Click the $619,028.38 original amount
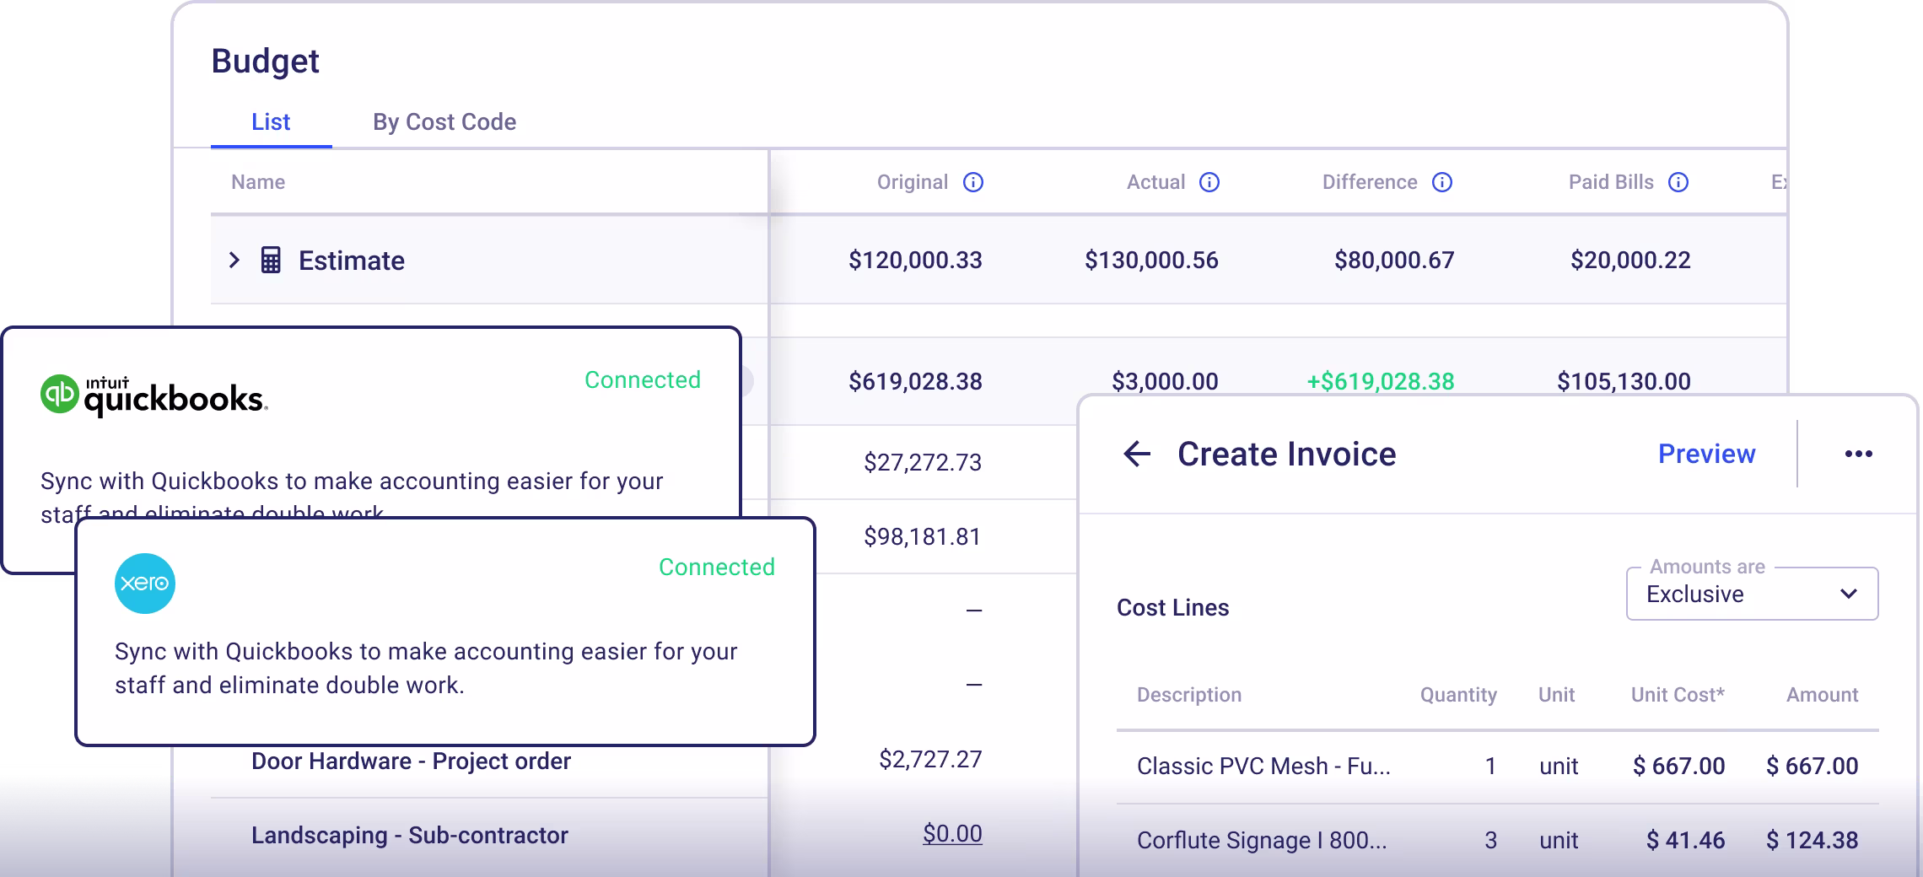The width and height of the screenshot is (1923, 877). pyautogui.click(x=915, y=382)
